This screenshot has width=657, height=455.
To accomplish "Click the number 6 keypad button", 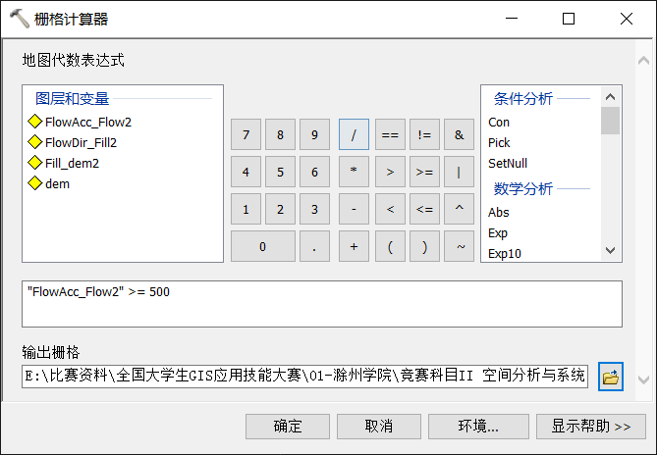I will click(x=314, y=172).
